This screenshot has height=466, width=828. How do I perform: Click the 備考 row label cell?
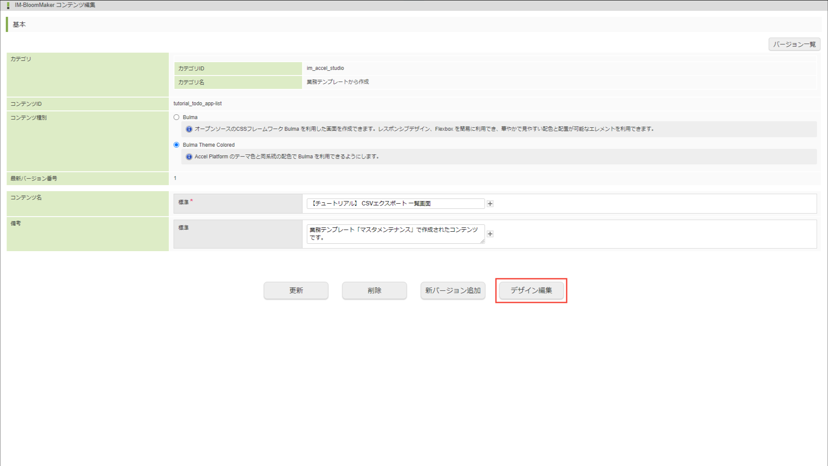pos(88,234)
